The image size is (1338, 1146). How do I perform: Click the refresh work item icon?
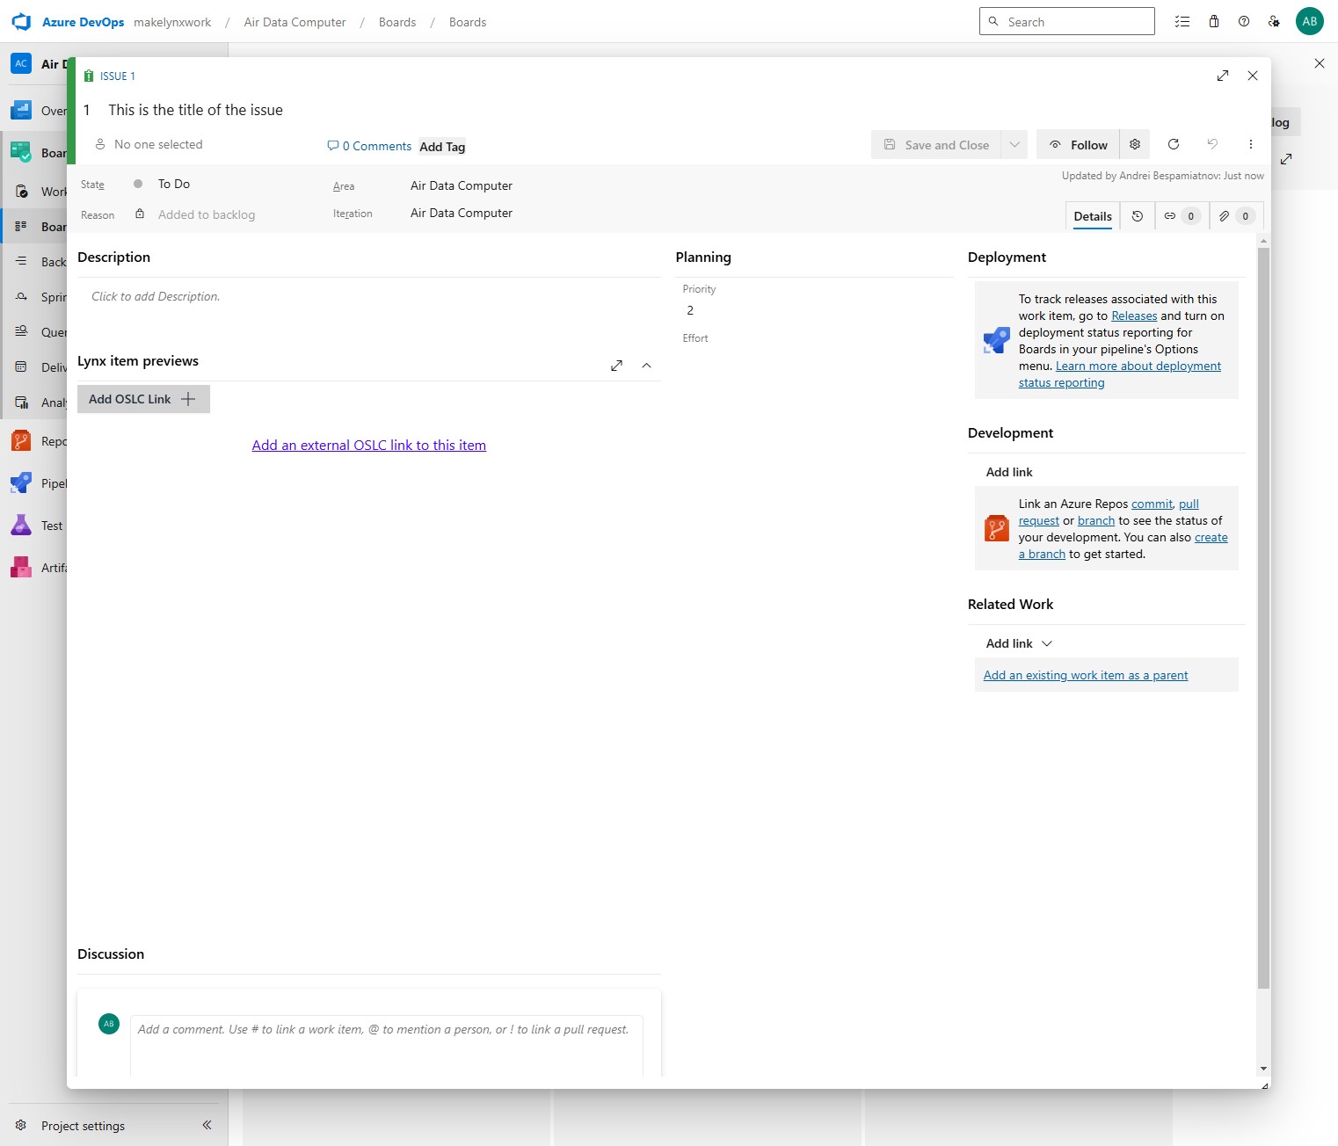pos(1173,144)
